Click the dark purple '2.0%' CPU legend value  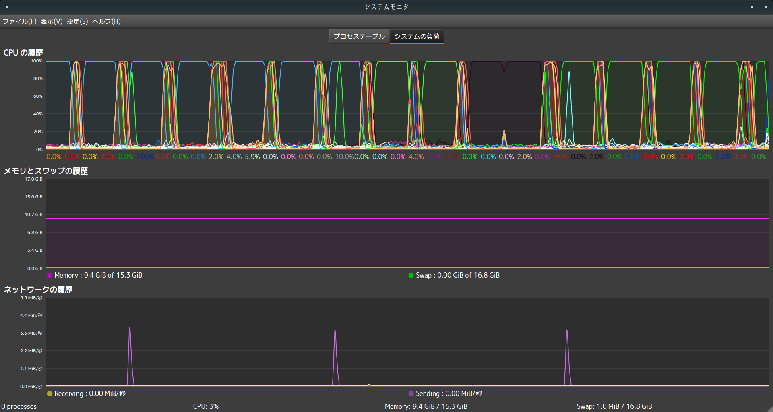434,157
